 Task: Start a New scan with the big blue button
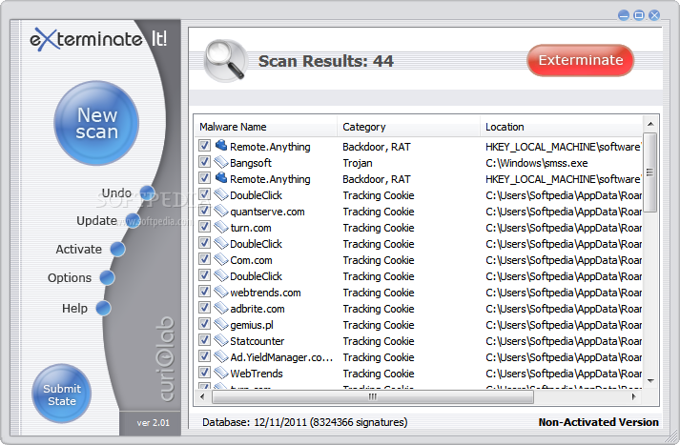click(x=96, y=123)
